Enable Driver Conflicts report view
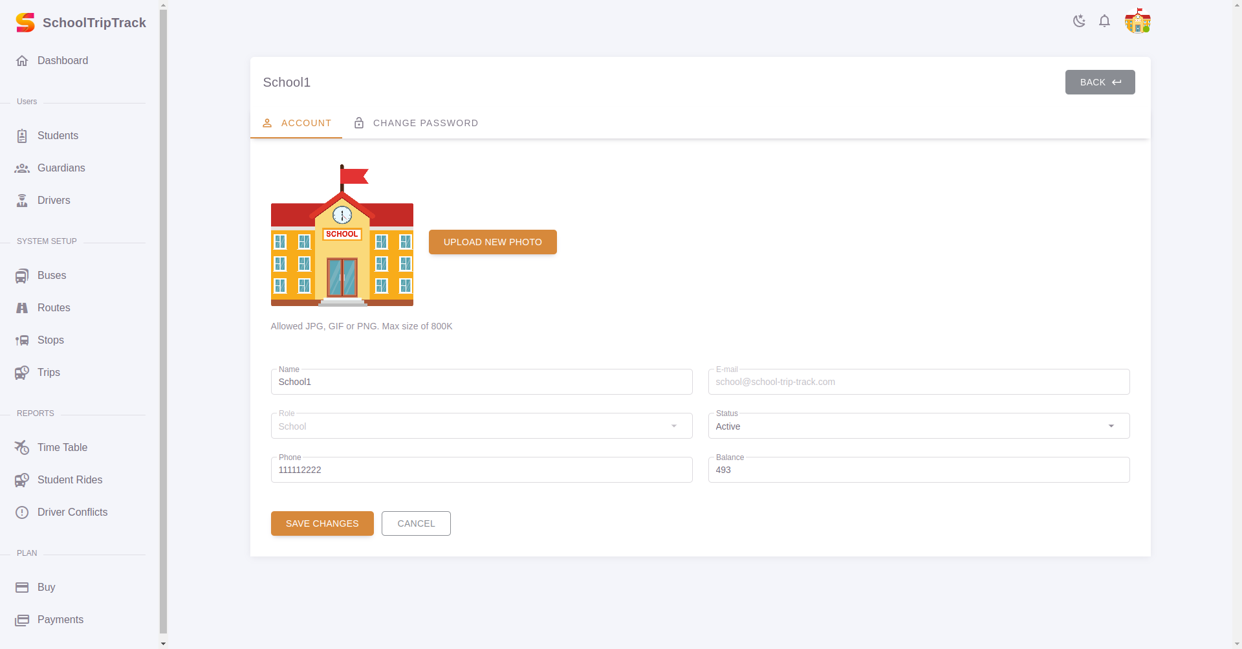Viewport: 1242px width, 649px height. [x=23, y=512]
